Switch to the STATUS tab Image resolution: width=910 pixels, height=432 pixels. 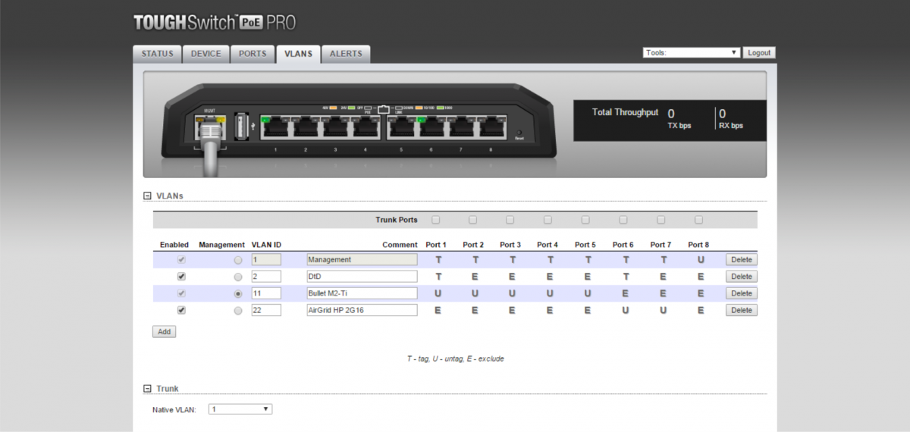(158, 54)
